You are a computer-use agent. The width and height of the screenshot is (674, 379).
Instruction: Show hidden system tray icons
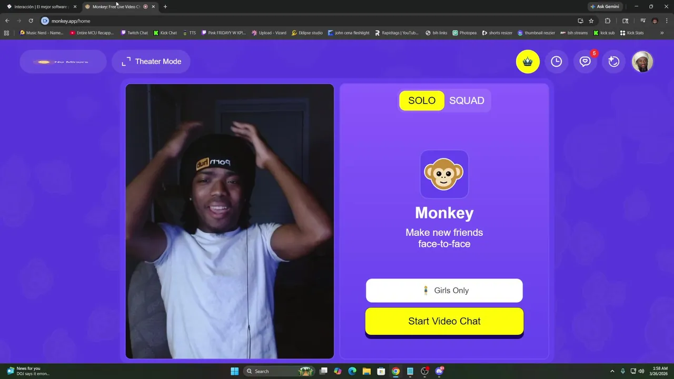coord(612,371)
